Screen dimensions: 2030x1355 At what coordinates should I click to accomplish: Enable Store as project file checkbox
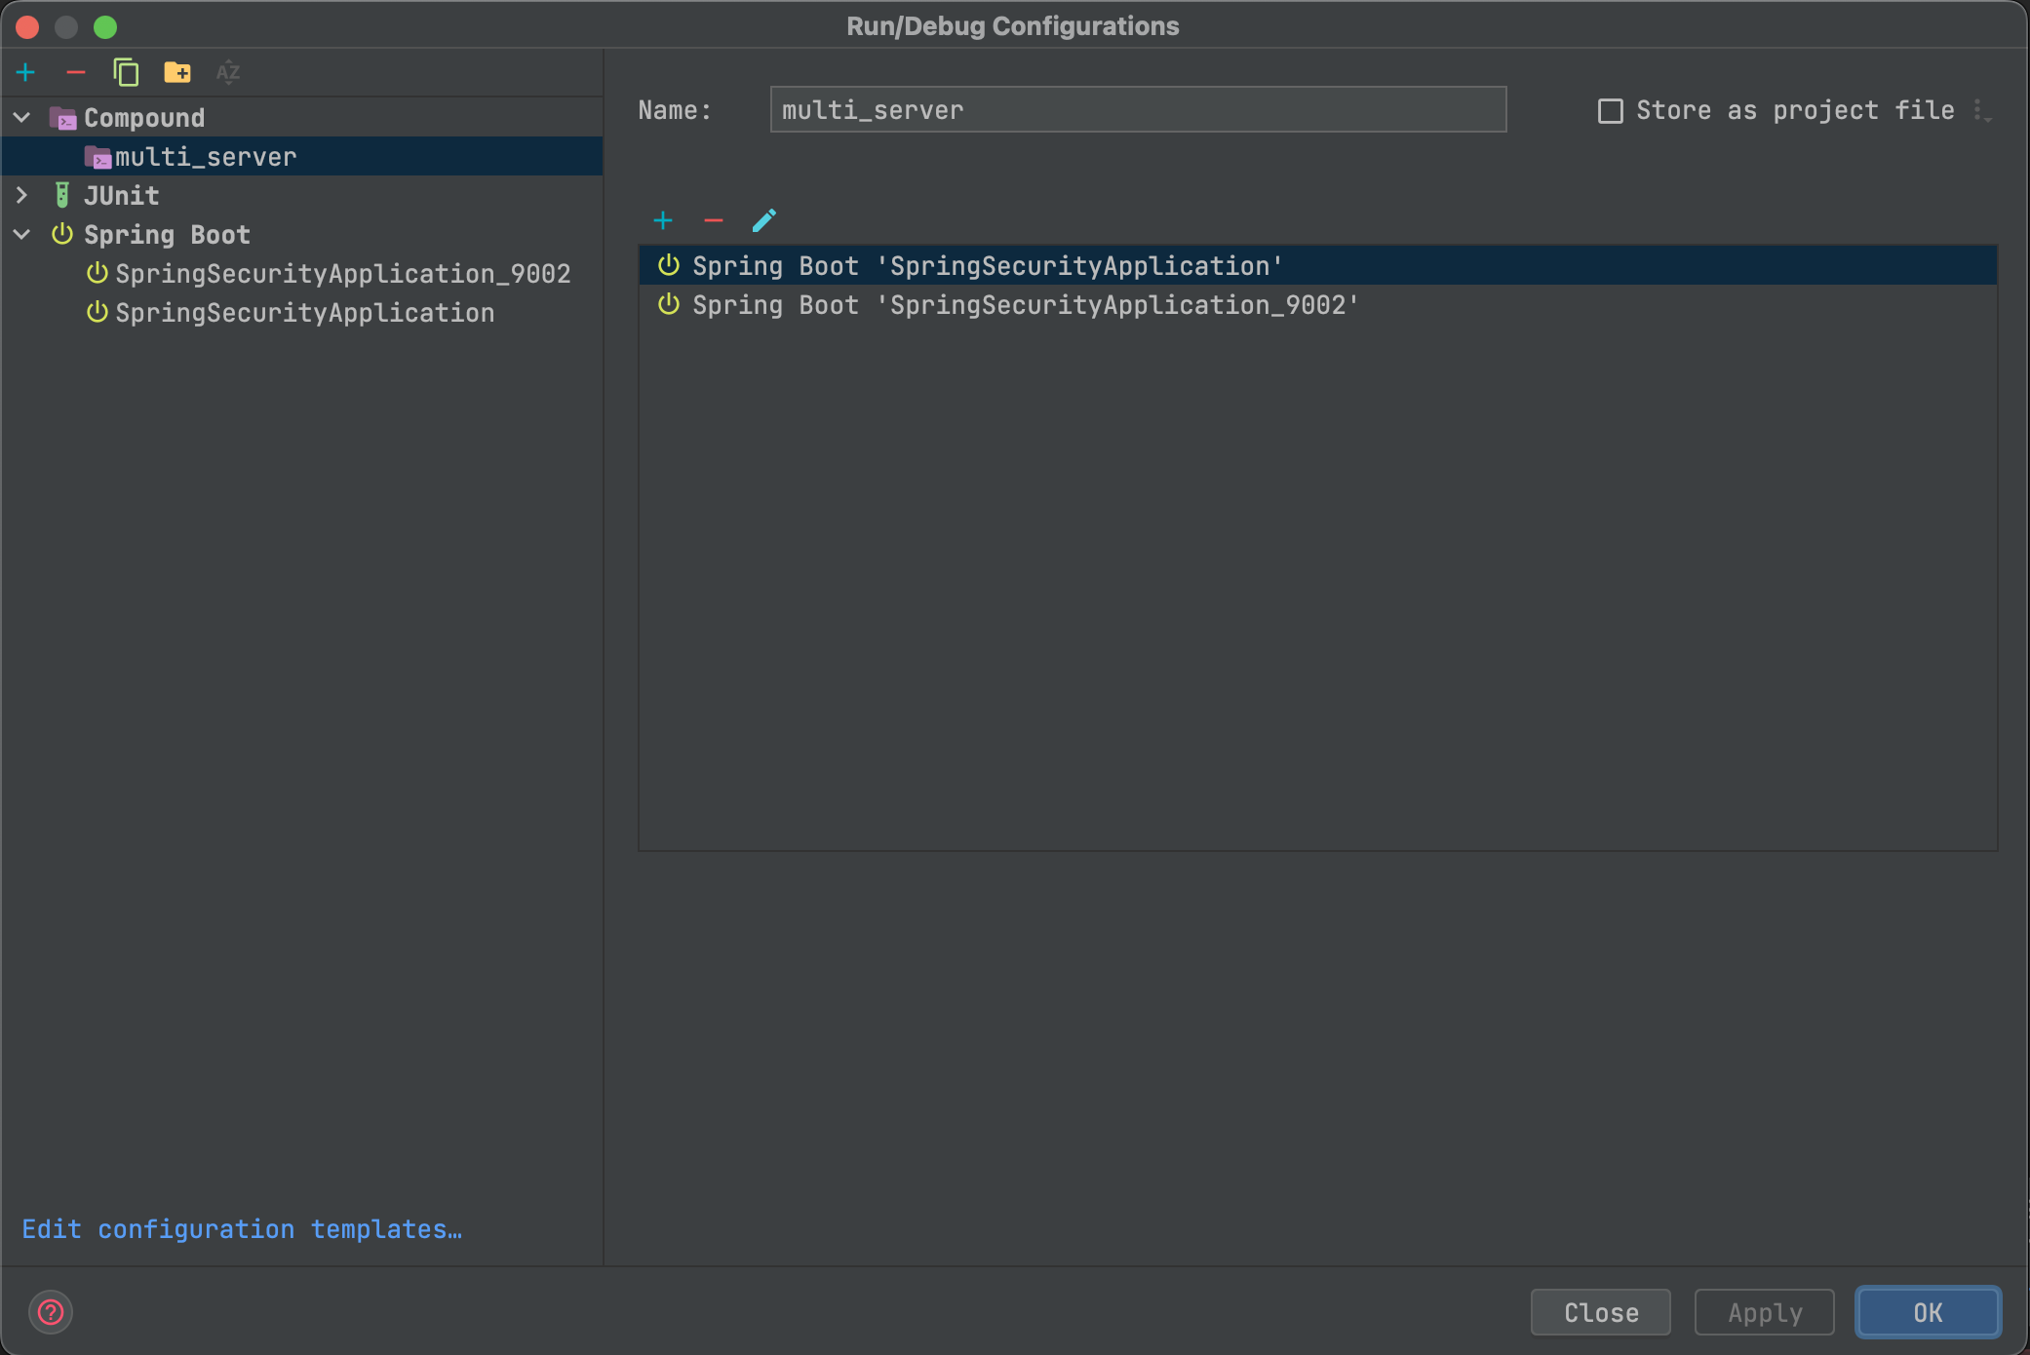1611,111
